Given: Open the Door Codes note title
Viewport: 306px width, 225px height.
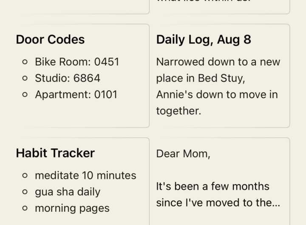Looking at the screenshot, I should (50, 39).
